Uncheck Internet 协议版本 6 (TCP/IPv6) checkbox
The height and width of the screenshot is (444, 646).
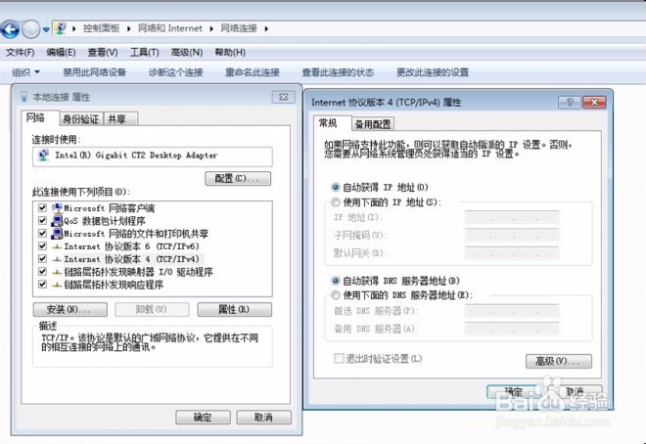[x=42, y=246]
